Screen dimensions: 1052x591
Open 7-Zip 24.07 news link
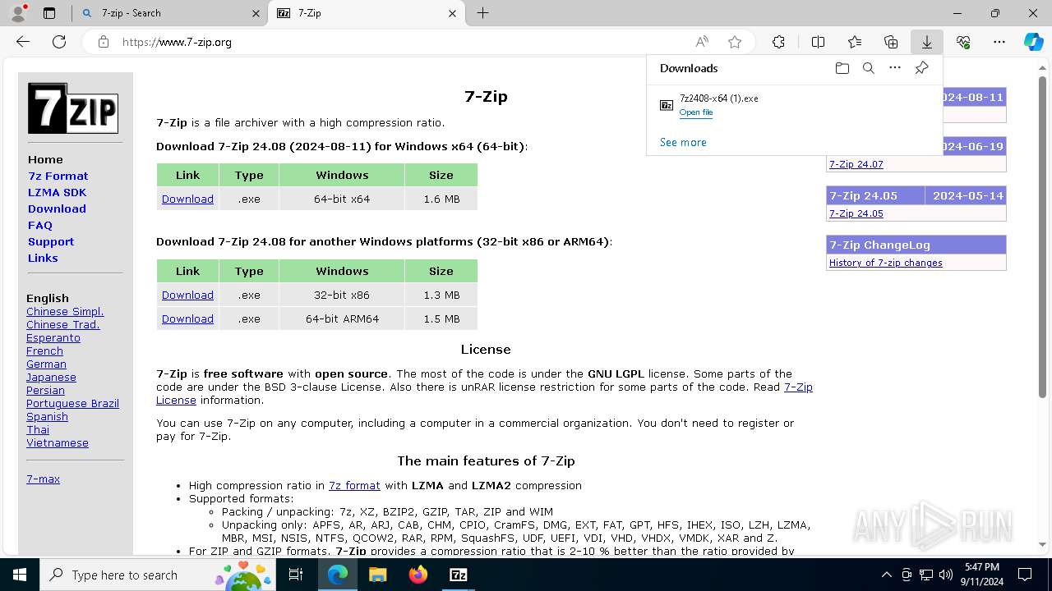[x=856, y=164]
